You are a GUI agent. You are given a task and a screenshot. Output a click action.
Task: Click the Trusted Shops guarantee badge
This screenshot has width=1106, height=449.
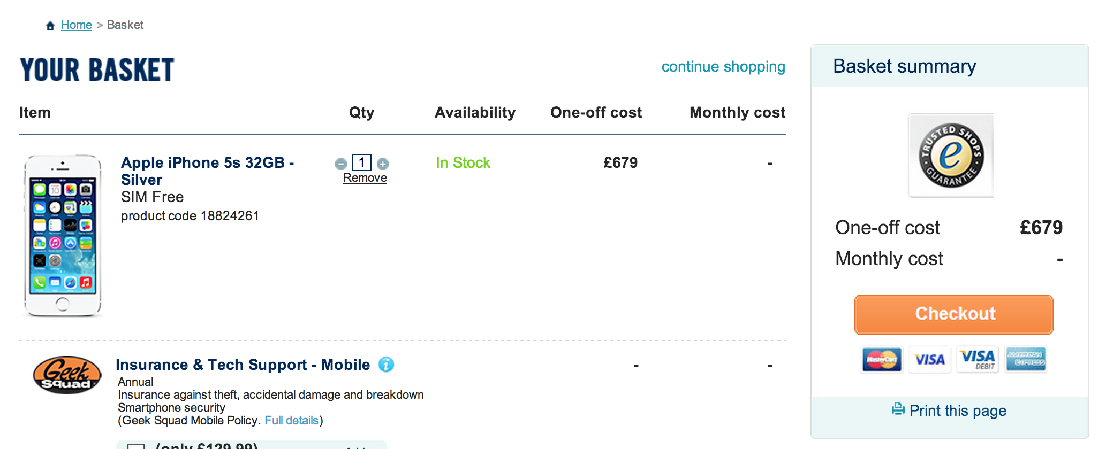click(x=951, y=156)
